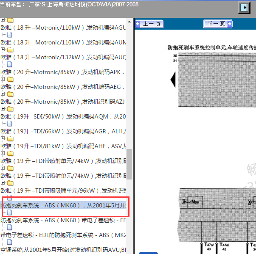Click the tree panel vertical scrollbar thumb

(129, 164)
